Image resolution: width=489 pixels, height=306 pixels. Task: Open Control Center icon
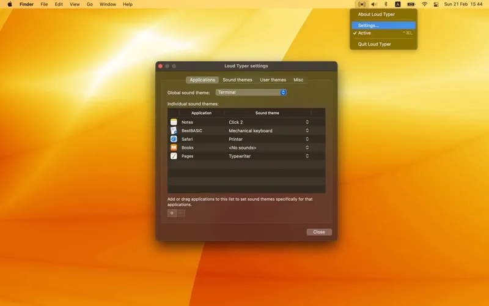pos(436,4)
